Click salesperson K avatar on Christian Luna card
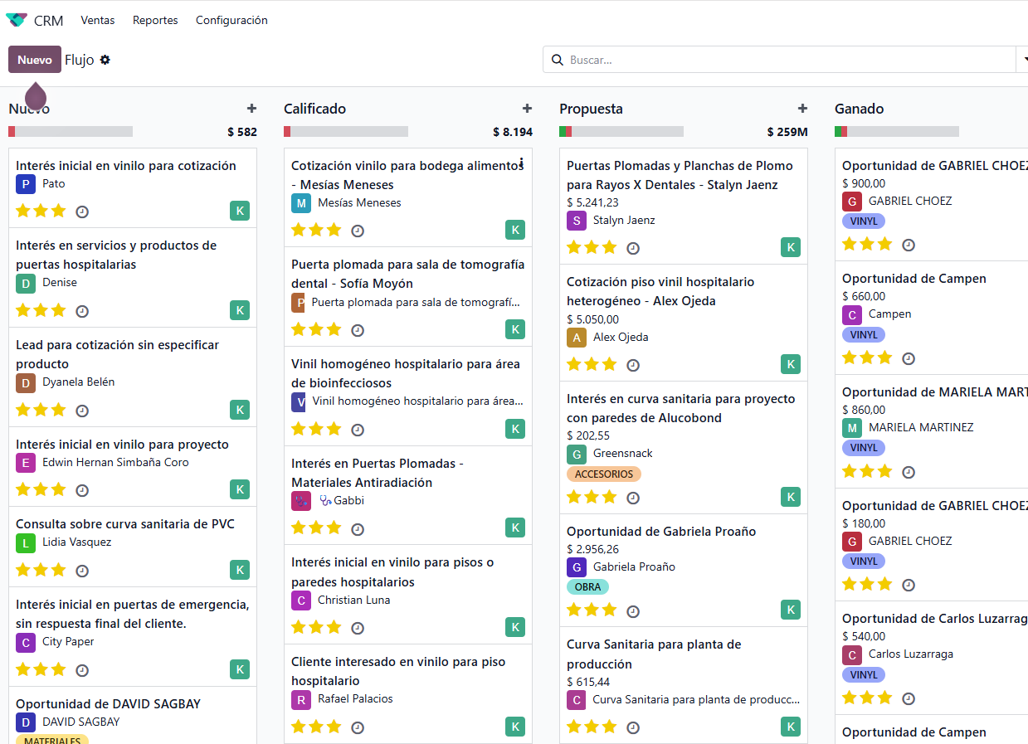Image resolution: width=1028 pixels, height=744 pixels. pyautogui.click(x=515, y=627)
